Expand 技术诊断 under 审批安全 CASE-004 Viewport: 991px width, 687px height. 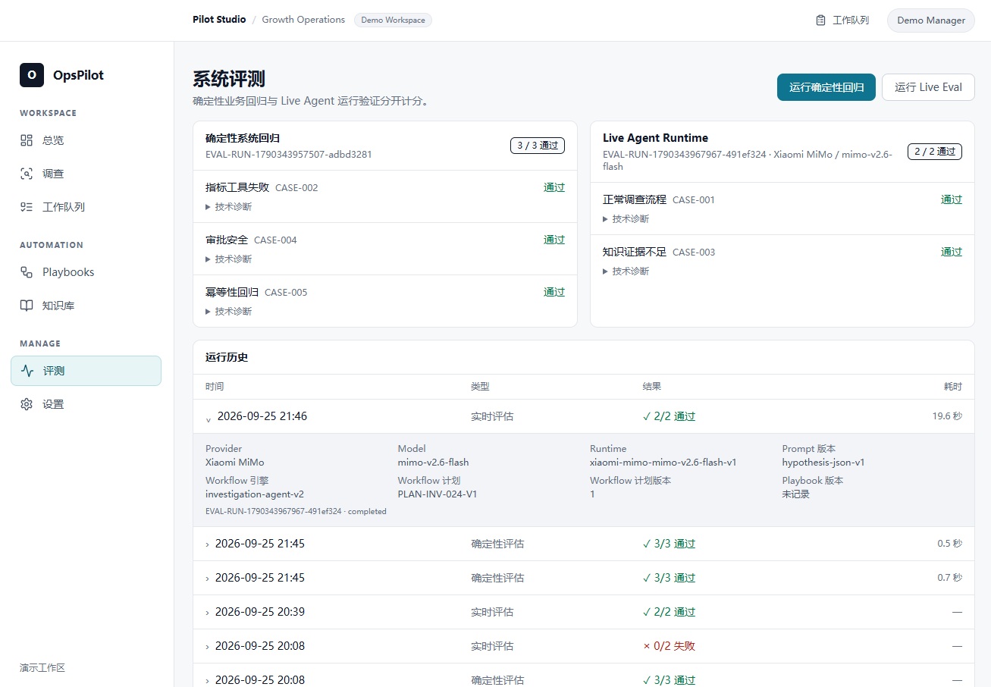click(x=229, y=259)
